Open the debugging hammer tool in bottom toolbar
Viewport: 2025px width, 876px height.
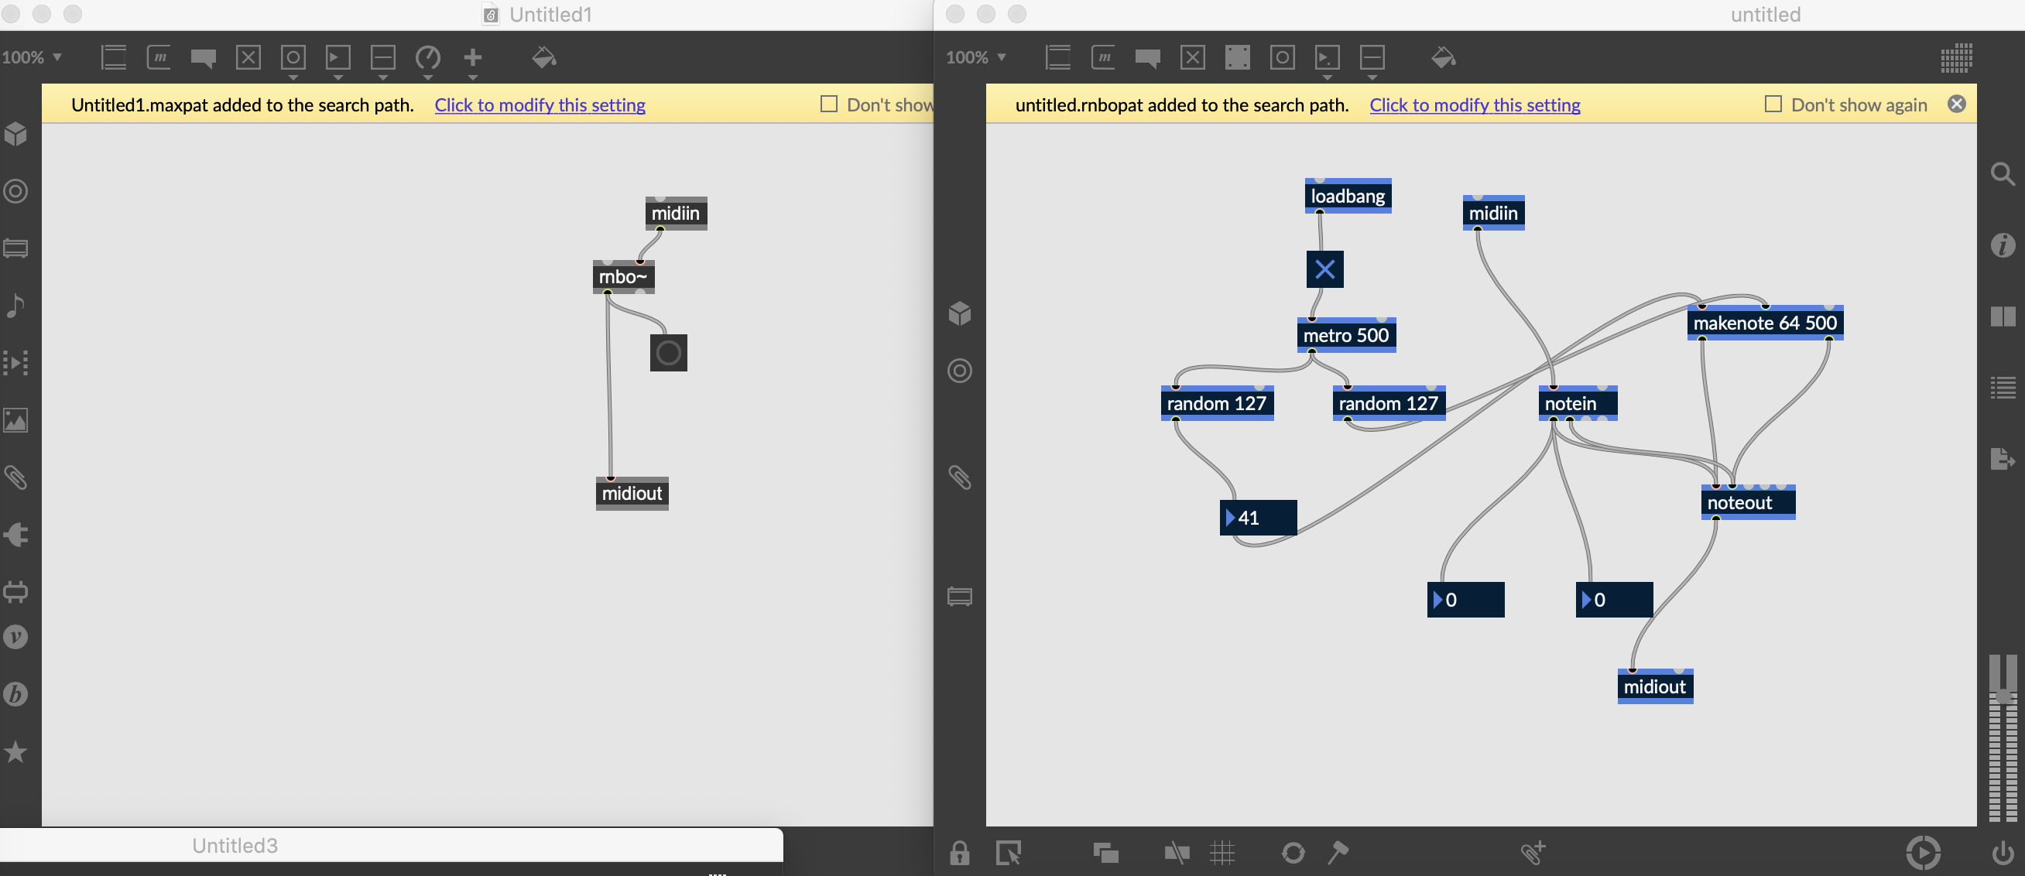coord(1337,853)
